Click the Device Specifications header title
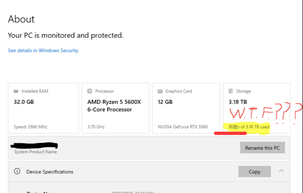303x193 pixels. click(x=50, y=172)
